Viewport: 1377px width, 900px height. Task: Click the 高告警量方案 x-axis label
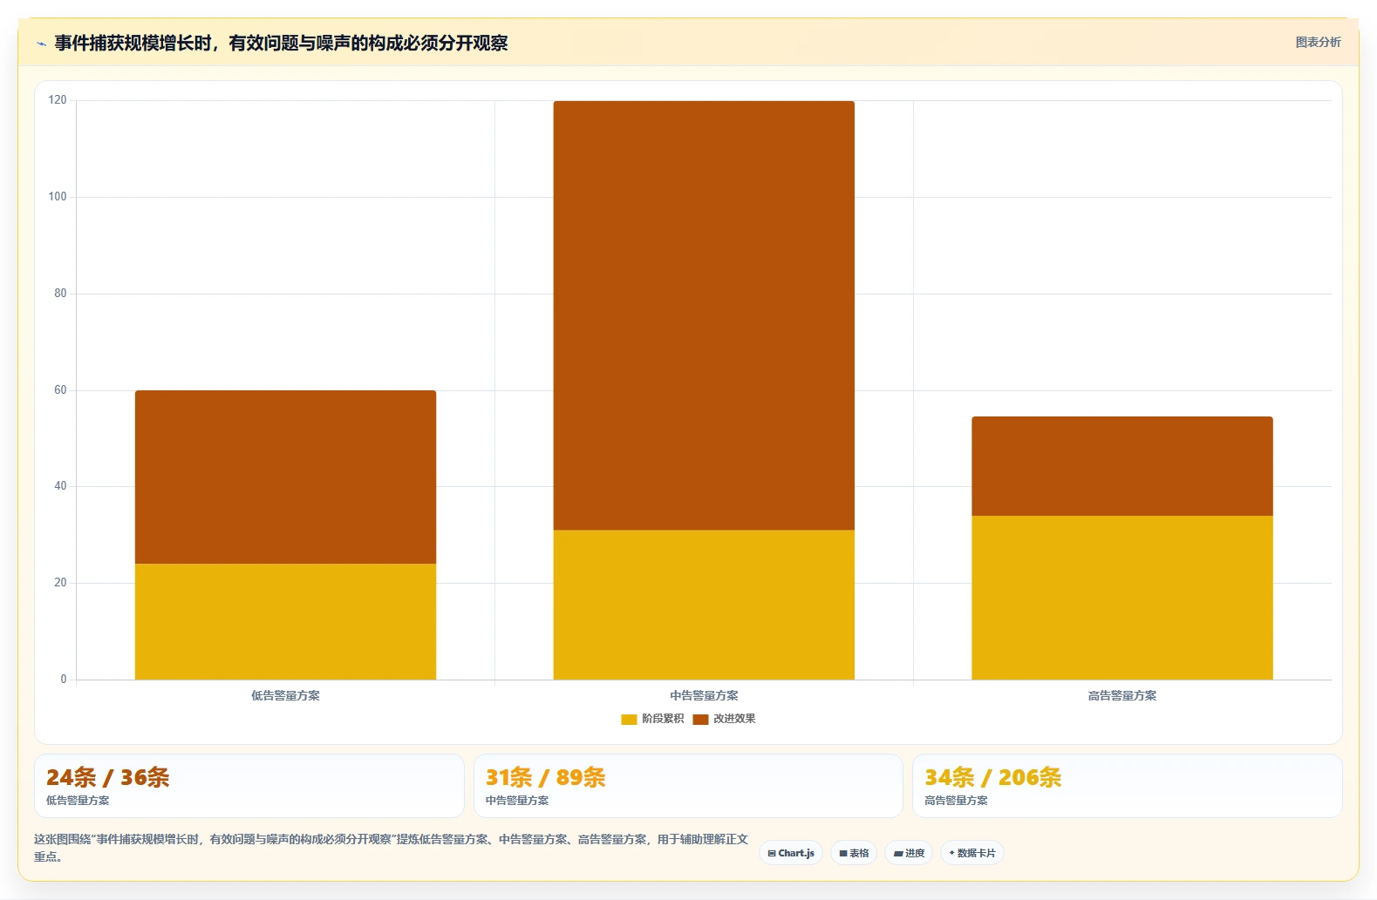pyautogui.click(x=1122, y=695)
